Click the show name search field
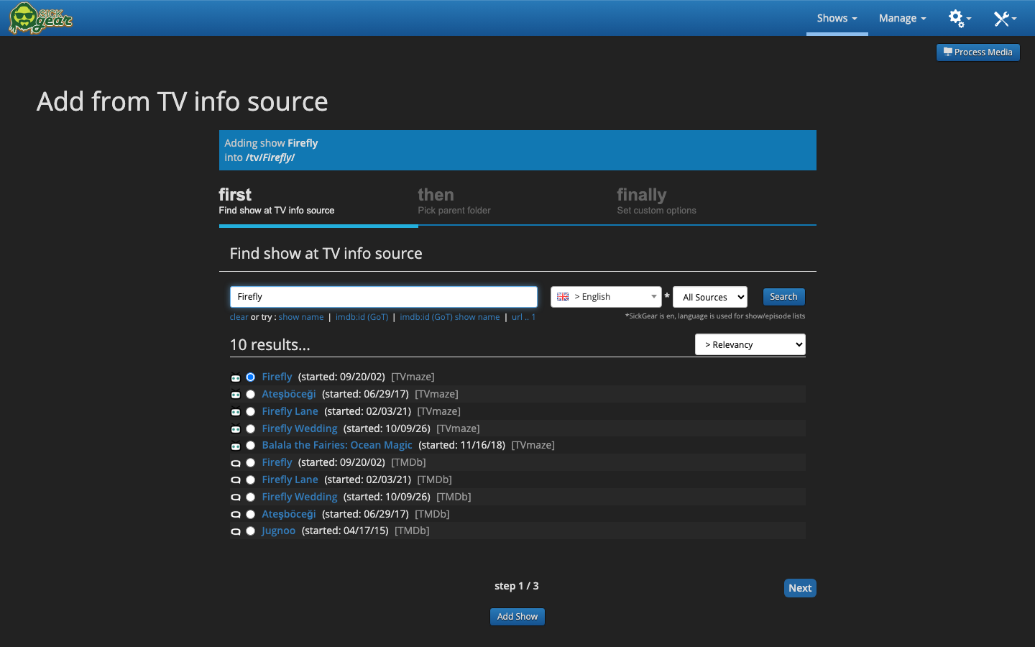 click(384, 297)
